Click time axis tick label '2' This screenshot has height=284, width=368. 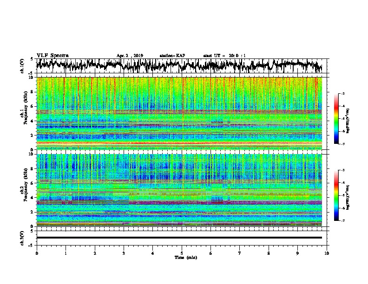pos(95,253)
